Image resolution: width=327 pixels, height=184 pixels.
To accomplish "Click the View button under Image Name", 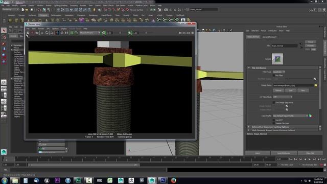I will tap(303, 90).
